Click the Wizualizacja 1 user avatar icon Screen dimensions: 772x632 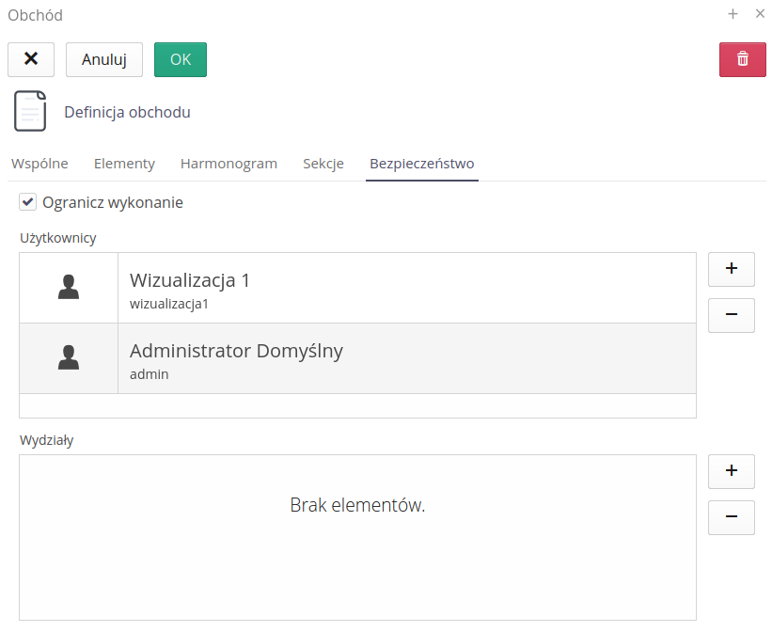pyautogui.click(x=69, y=288)
